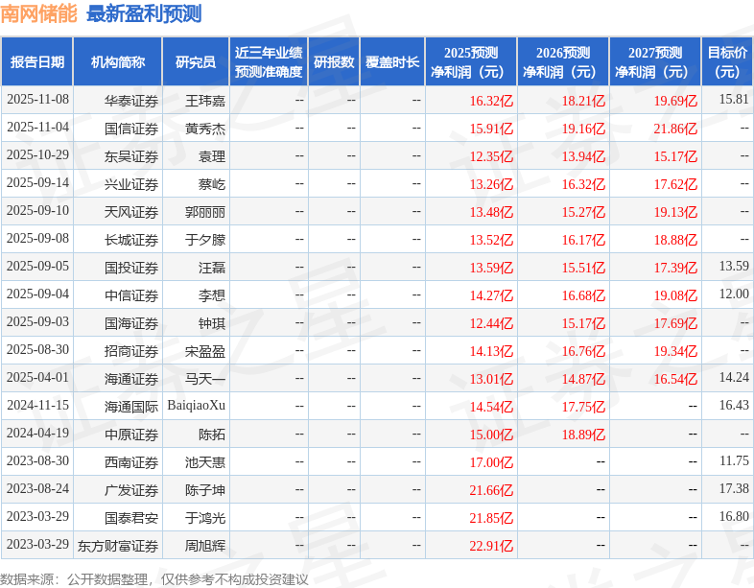Screen dimensions: 754x588
Task: Select the 2025预测净利润 column header
Action: [x=471, y=62]
